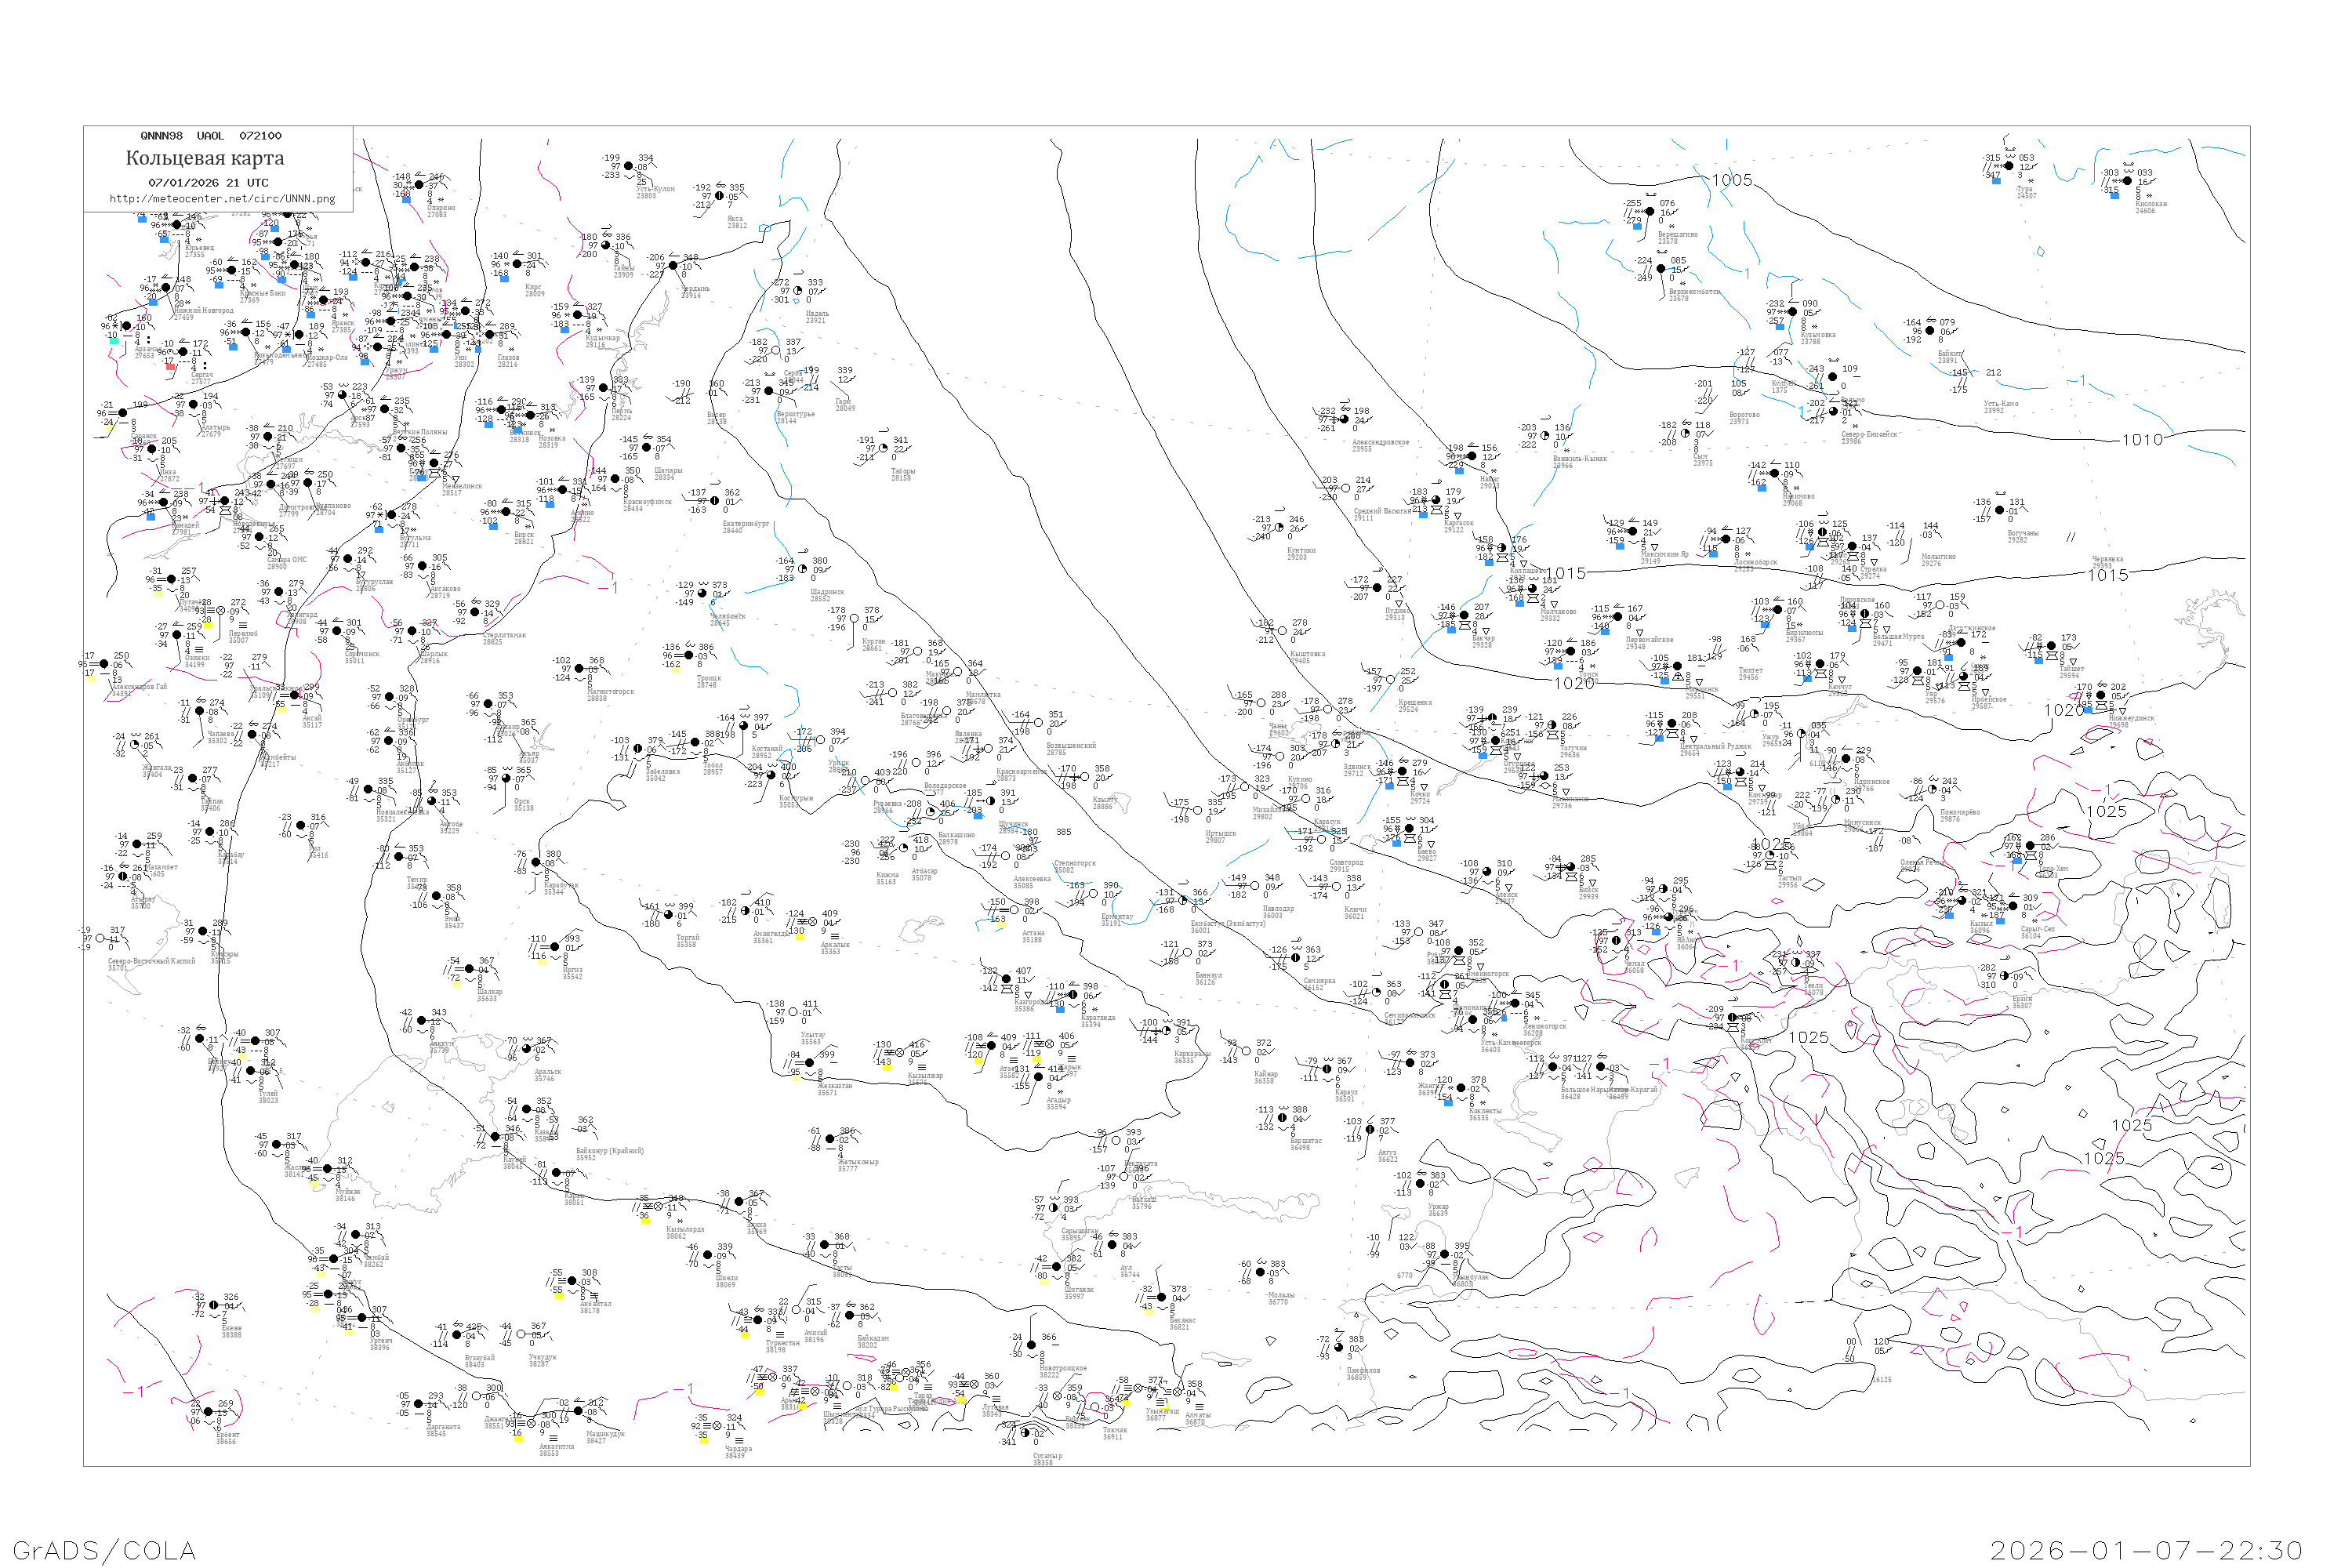Click the yellow square under Троицк station data
Image resolution: width=2352 pixels, height=1568 pixels.
(675, 670)
